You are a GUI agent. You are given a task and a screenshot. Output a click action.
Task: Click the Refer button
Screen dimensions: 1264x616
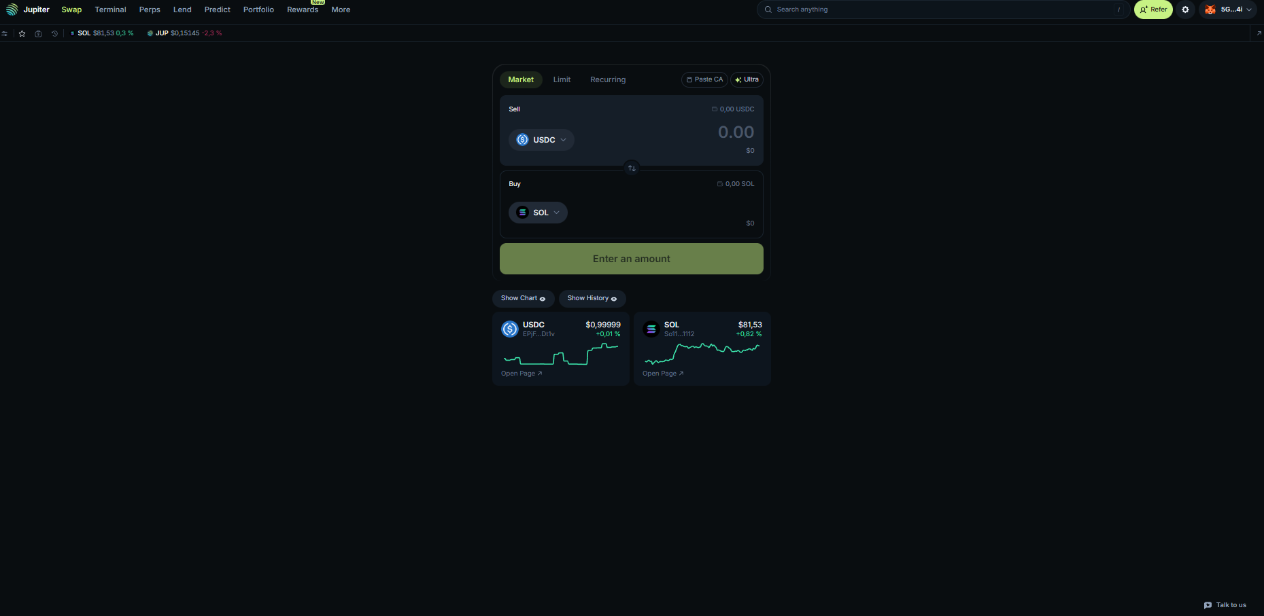click(1153, 10)
